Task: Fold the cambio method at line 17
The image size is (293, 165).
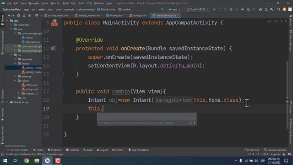Action: coord(62,92)
